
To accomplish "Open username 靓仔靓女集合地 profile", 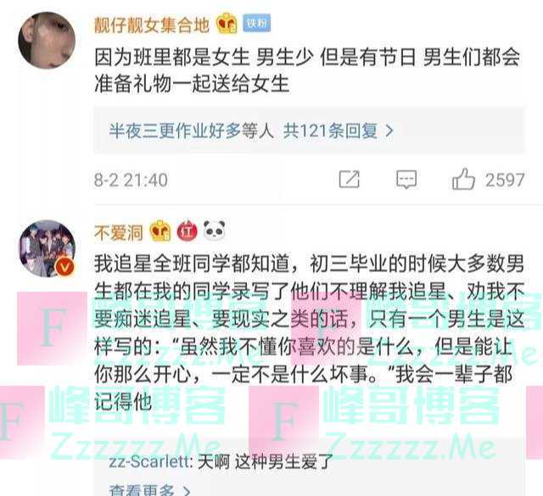I will (x=152, y=25).
